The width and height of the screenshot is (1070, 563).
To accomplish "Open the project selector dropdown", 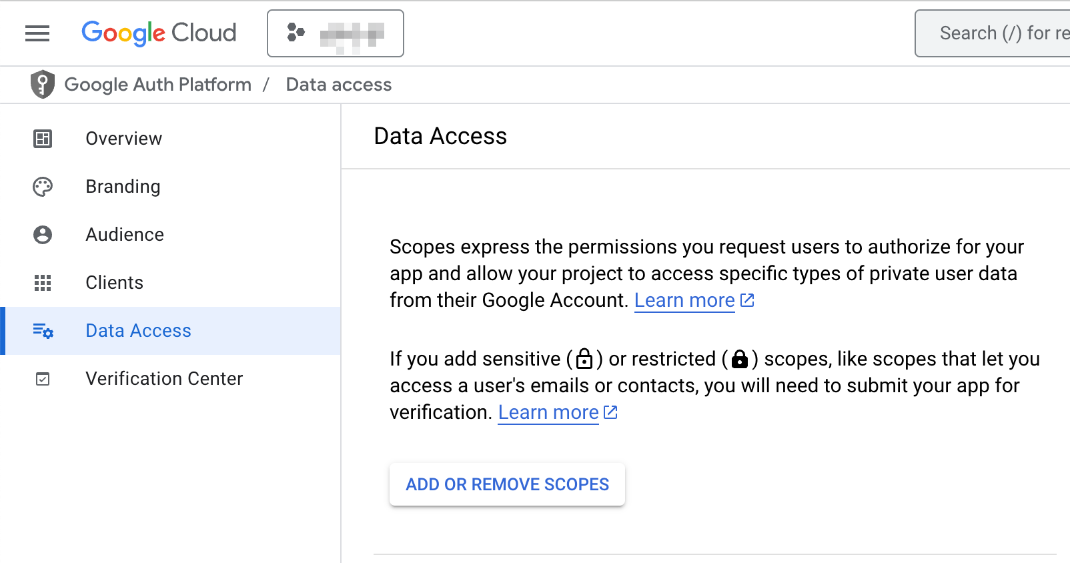I will coord(336,33).
